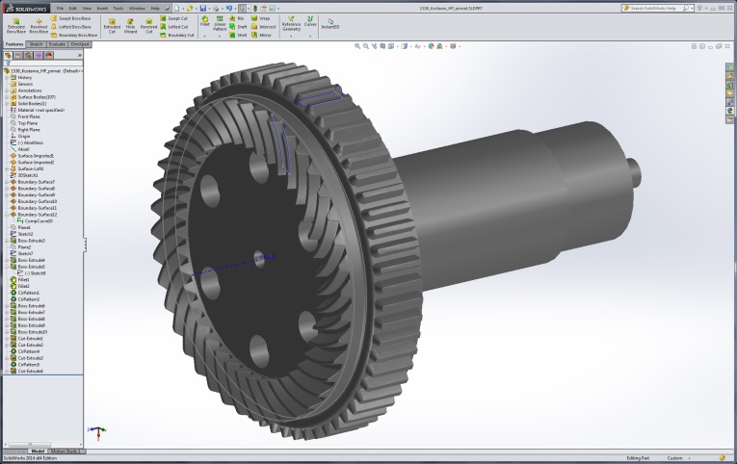The width and height of the screenshot is (737, 464).
Task: Select the Wrap tool
Action: (x=260, y=18)
